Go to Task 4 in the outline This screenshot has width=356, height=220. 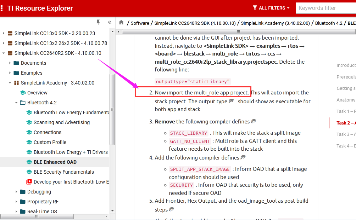click(346, 146)
